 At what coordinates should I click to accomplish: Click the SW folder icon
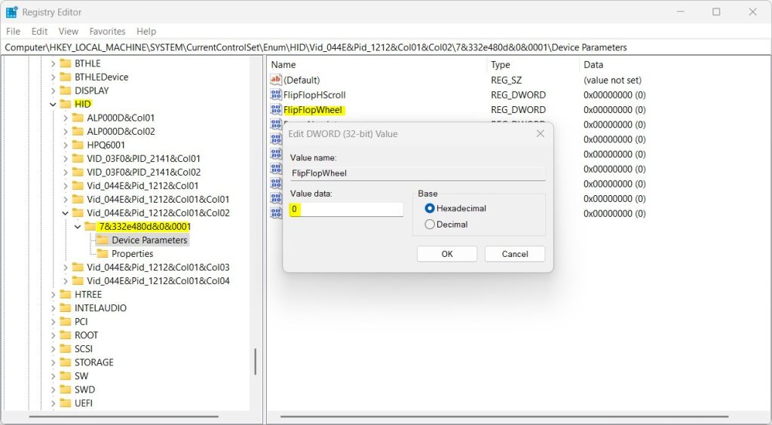[x=66, y=376]
